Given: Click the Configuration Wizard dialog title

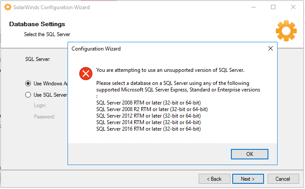Looking at the screenshot, I should point(96,49).
